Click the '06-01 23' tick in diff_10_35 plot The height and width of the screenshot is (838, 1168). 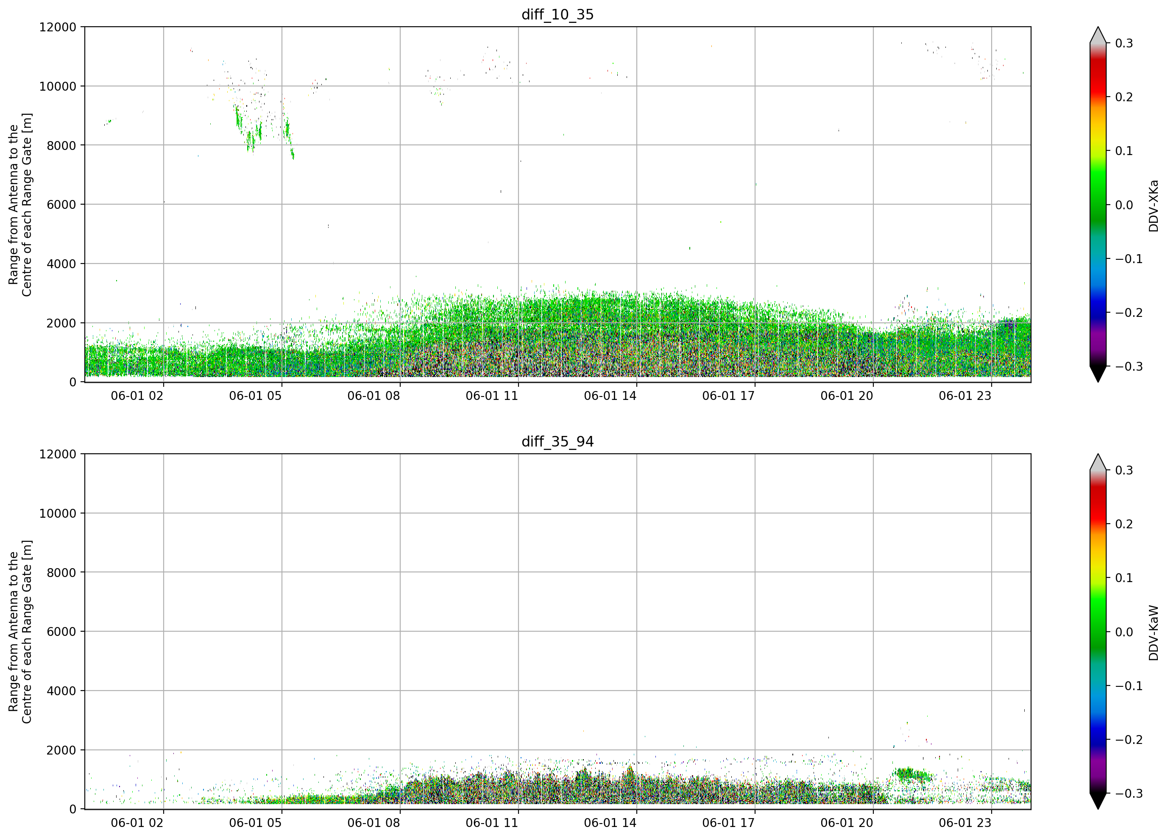[x=965, y=396]
